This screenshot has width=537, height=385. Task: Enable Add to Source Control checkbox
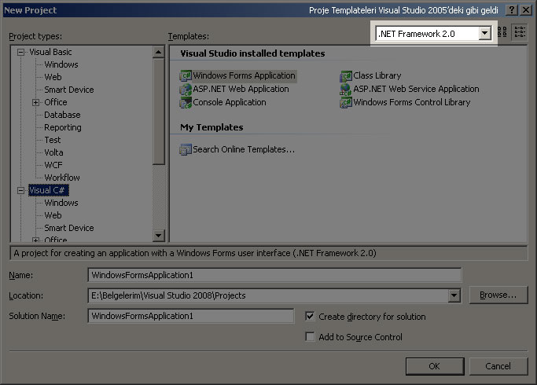coord(311,337)
